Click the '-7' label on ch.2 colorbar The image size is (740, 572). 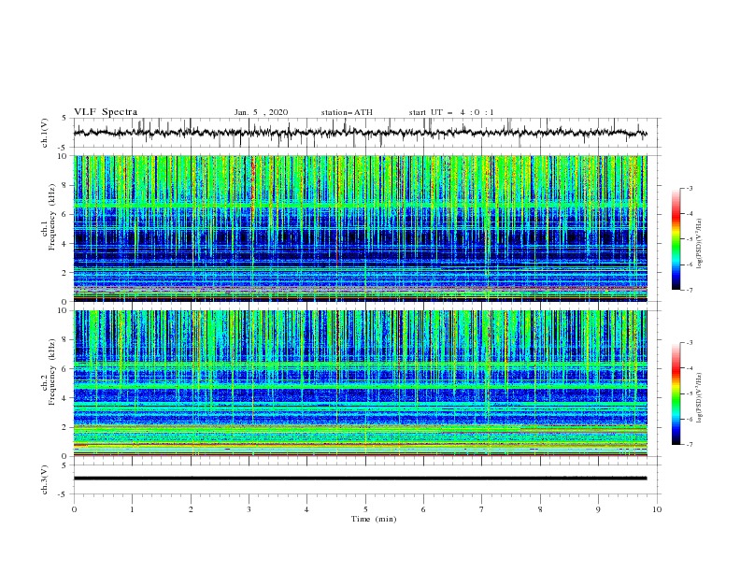pyautogui.click(x=689, y=445)
